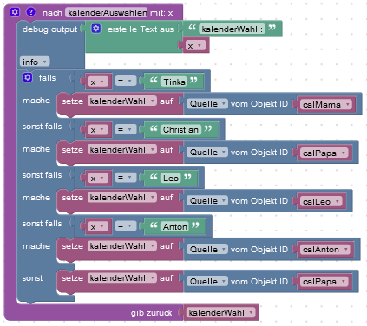The height and width of the screenshot is (326, 367).
Task: Click the function help question mark icon
Action: click(30, 12)
